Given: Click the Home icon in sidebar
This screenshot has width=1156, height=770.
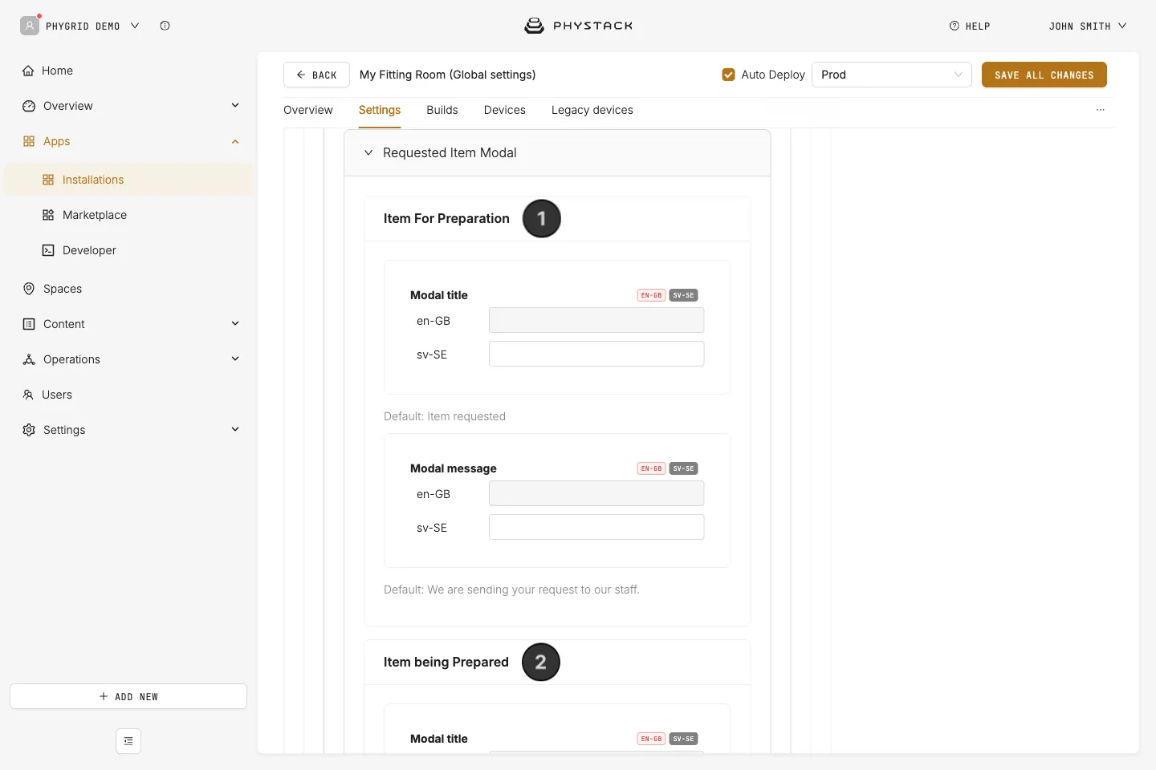Looking at the screenshot, I should (29, 71).
